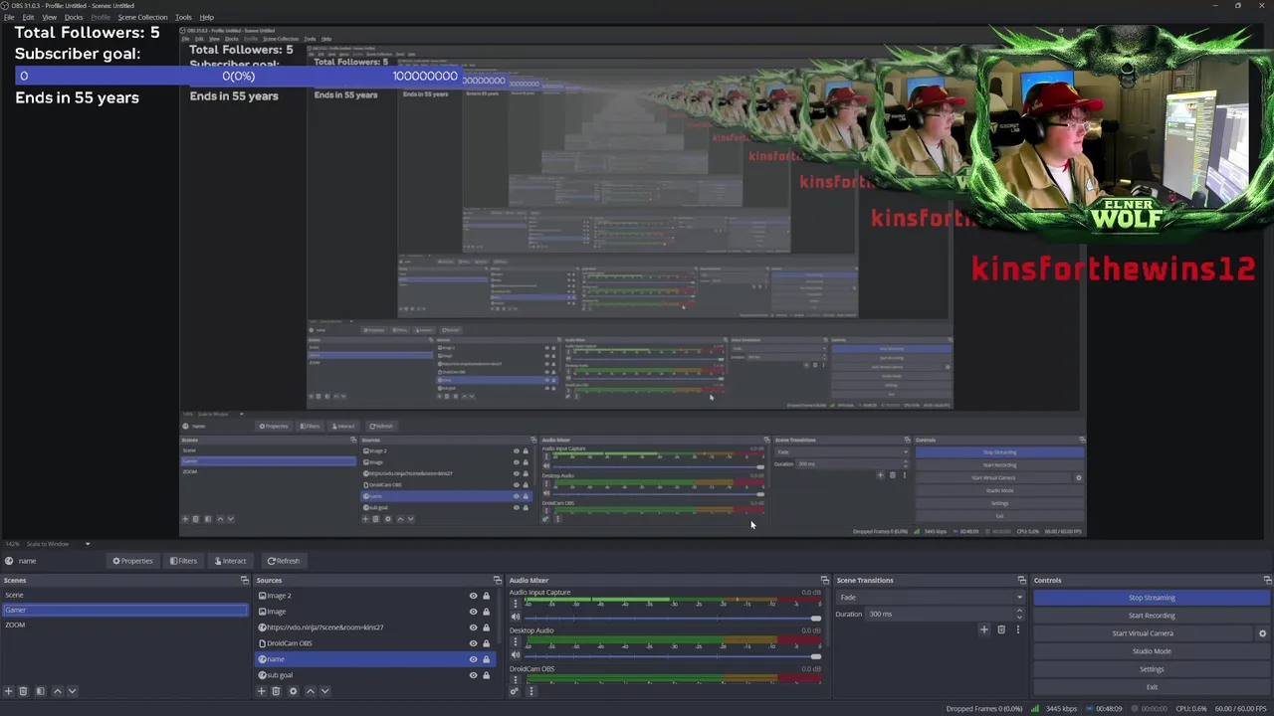This screenshot has height=716, width=1274.
Task: Decrease transition duration with down arrow
Action: click(x=1020, y=617)
